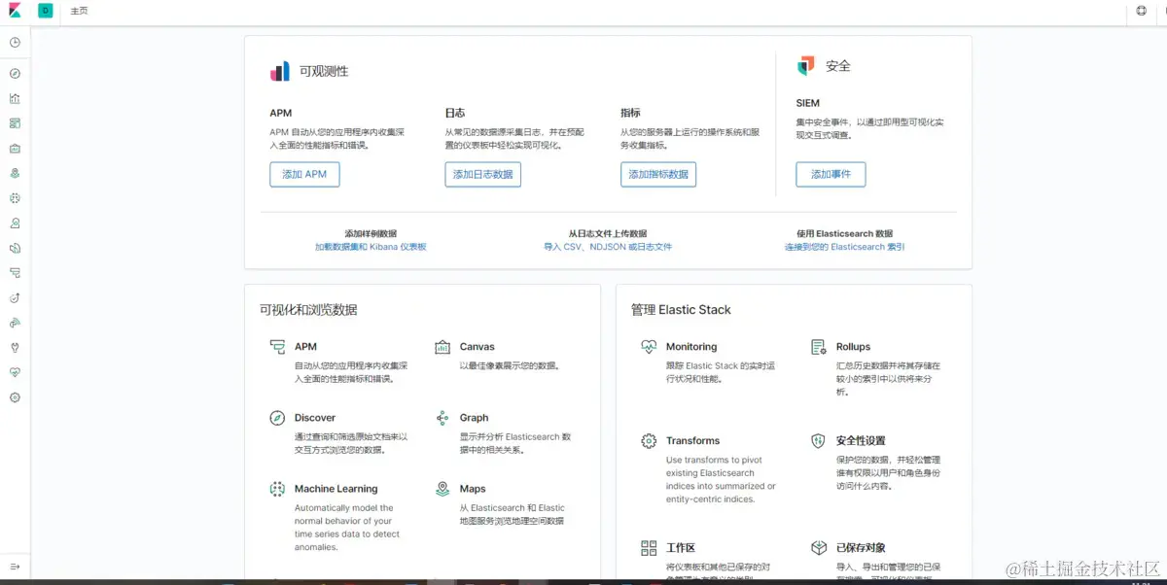Open Dev Tools wrench icon in sidebar
This screenshot has height=585, width=1167.
coord(15,347)
